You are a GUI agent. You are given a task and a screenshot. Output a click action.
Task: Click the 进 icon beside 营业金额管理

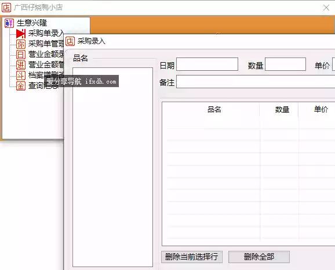(21, 65)
